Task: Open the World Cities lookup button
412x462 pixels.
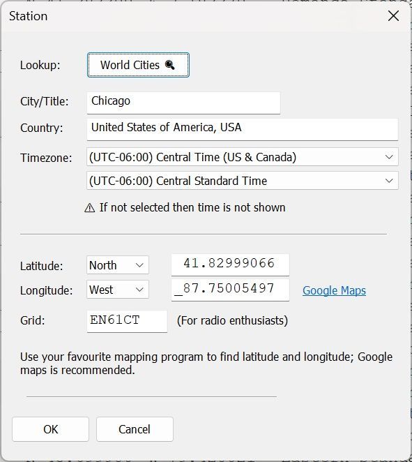Action: (x=138, y=65)
